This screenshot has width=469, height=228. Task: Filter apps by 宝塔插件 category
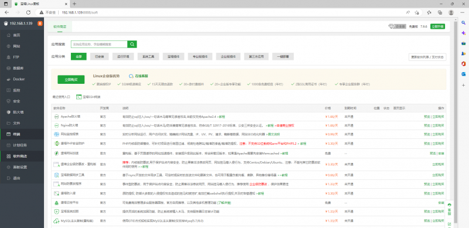174,56
